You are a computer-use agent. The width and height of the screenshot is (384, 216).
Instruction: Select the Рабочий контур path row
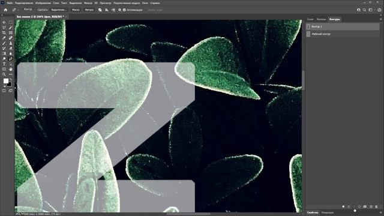[343, 34]
